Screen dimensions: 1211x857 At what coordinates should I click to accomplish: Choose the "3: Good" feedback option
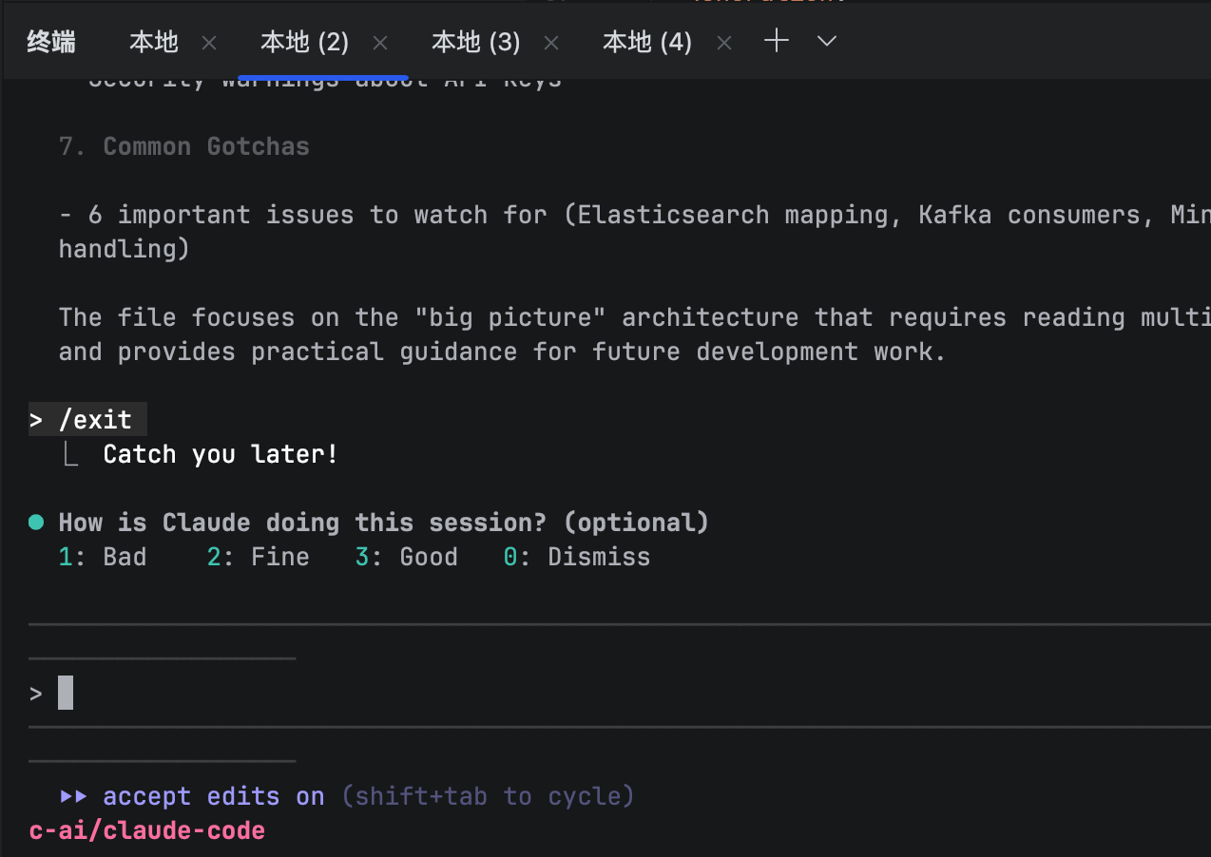407,557
